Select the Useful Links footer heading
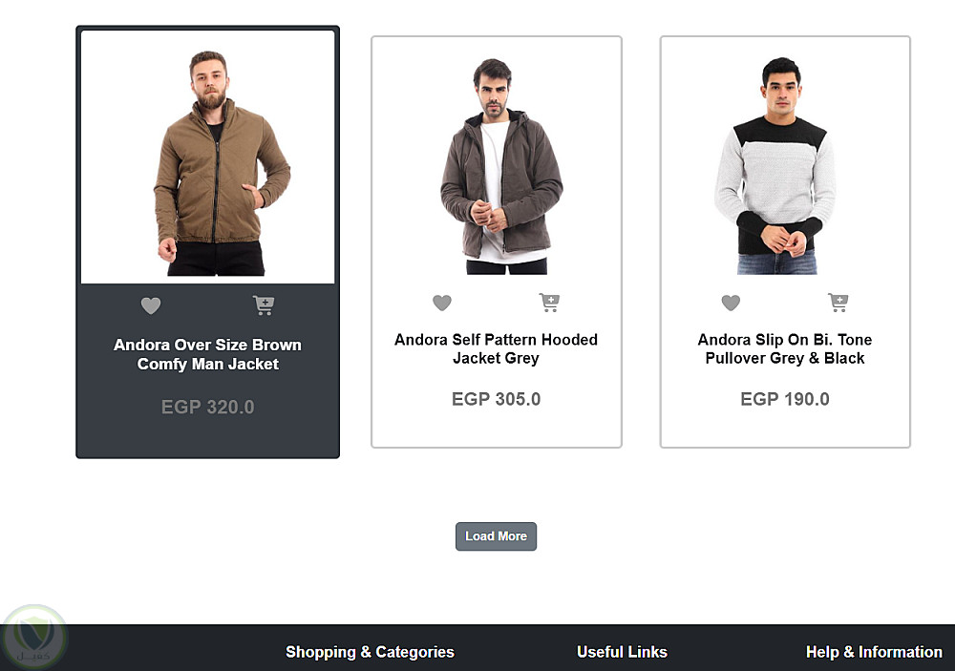 click(x=622, y=652)
